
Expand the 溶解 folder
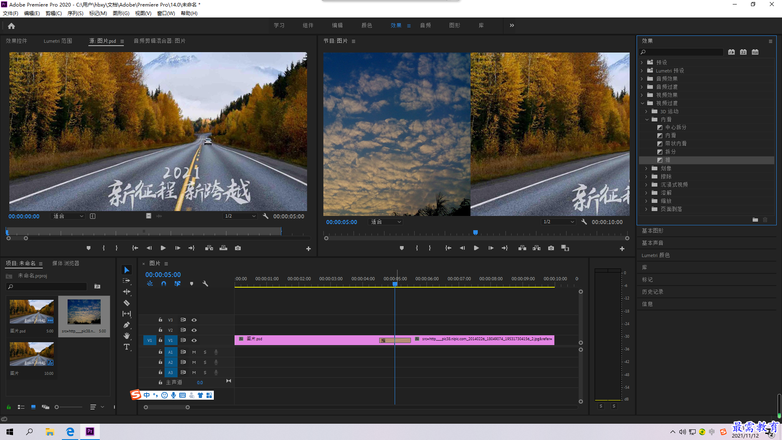[x=646, y=193]
